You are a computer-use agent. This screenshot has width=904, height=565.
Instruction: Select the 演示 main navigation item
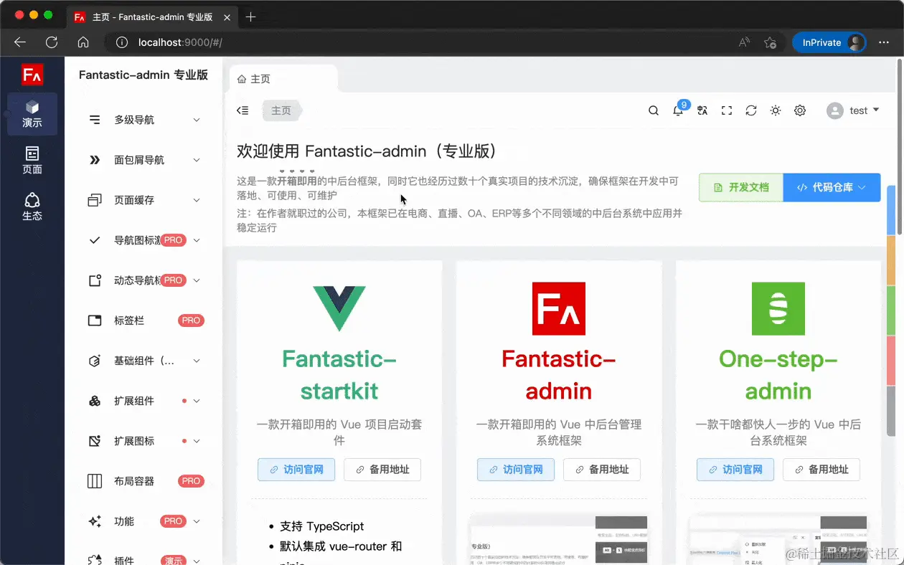click(32, 114)
